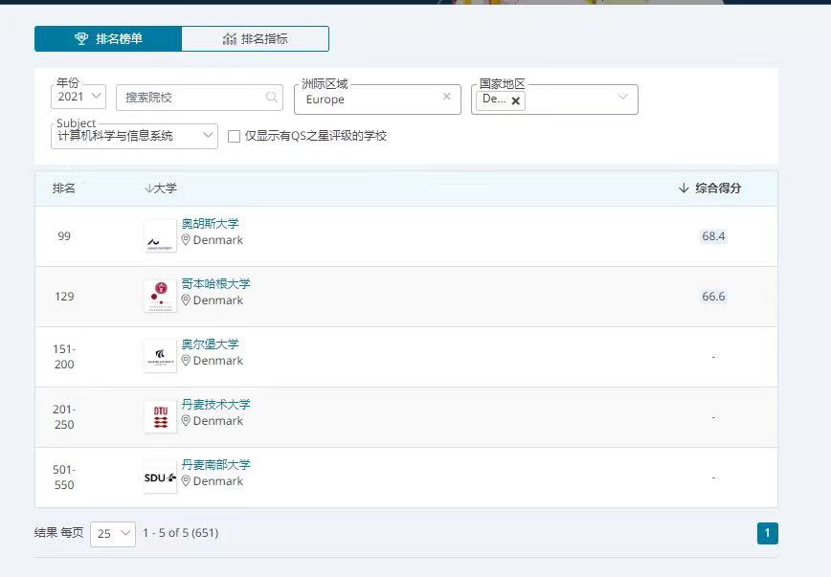Open the results per page 25 dropdown
The width and height of the screenshot is (831, 577).
click(x=113, y=533)
